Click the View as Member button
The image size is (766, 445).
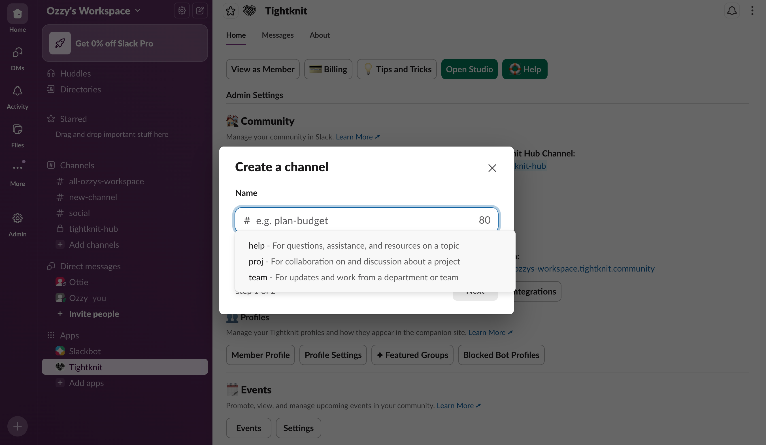pos(263,69)
